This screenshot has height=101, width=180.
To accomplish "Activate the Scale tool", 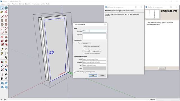I will click(2, 45).
